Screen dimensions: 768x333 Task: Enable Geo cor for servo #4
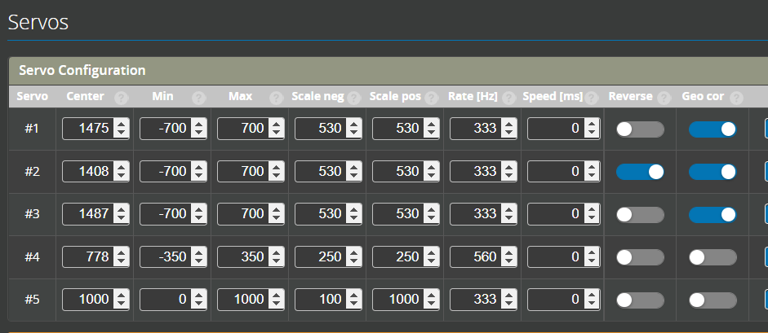pyautogui.click(x=713, y=257)
